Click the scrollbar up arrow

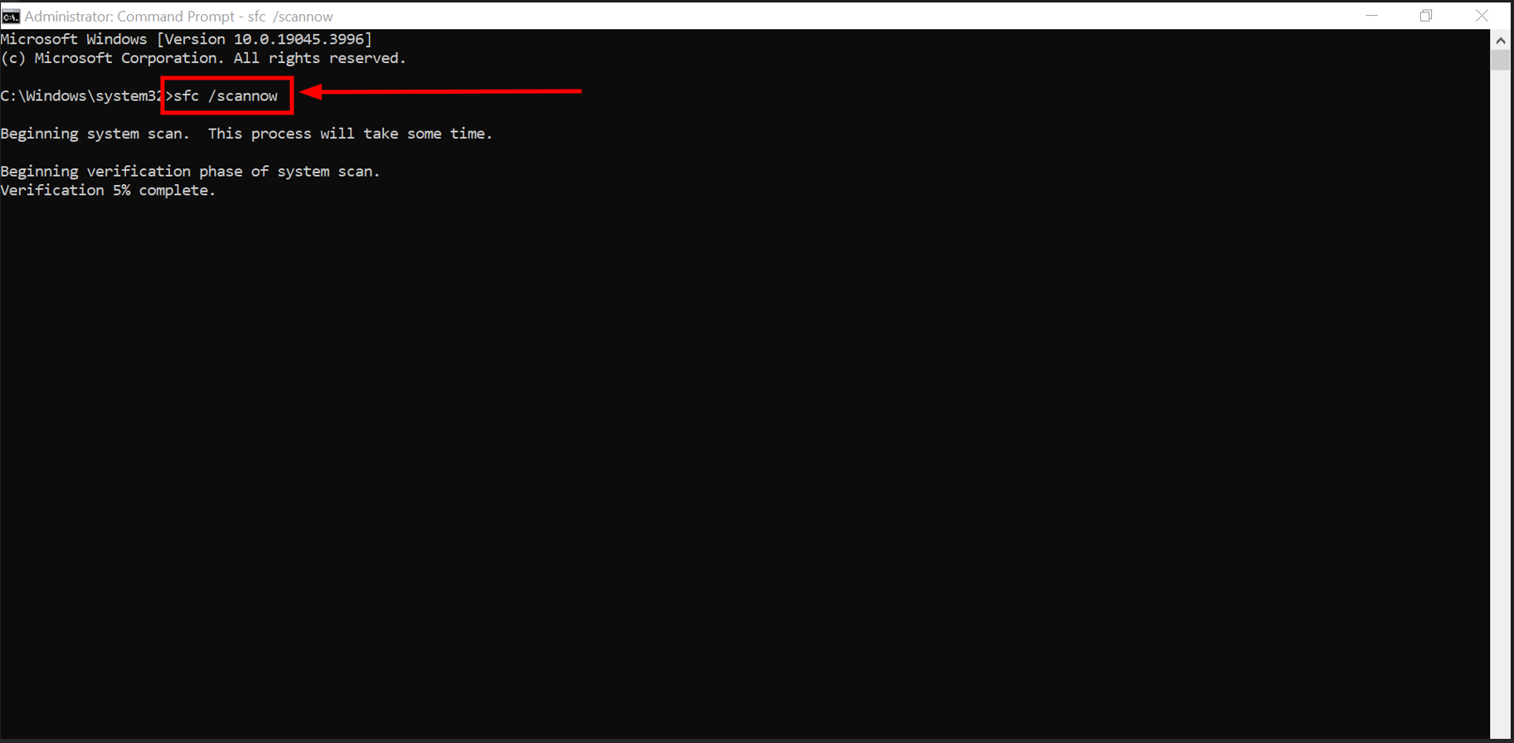coord(1501,40)
